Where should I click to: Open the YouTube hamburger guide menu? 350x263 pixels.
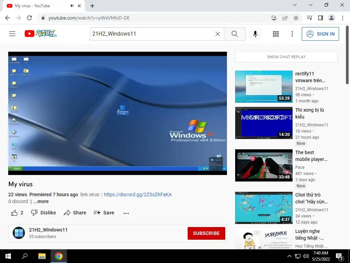point(12,34)
